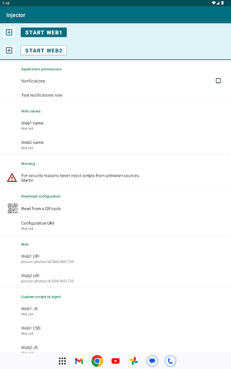Open Gmail from the dock

[x=79, y=361]
